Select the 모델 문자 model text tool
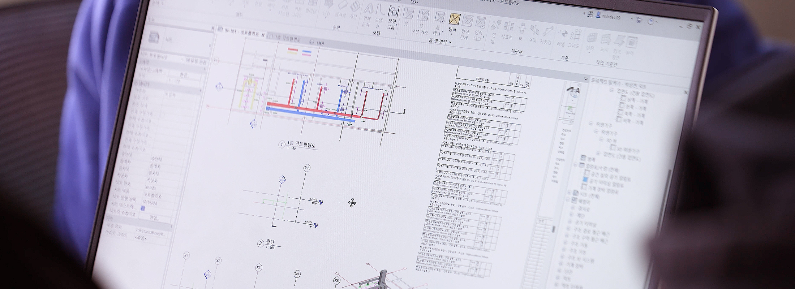795x289 pixels. coord(368,14)
